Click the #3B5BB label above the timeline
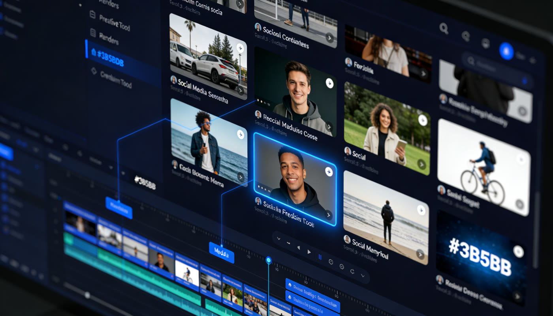The height and width of the screenshot is (316, 553). coord(145,182)
